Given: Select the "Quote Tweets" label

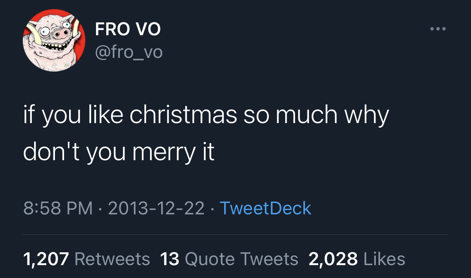Looking at the screenshot, I should pos(242,259).
